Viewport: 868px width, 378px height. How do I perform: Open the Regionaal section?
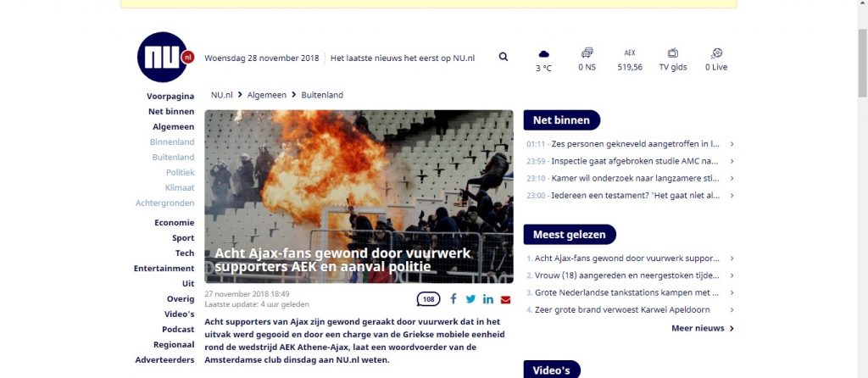pos(174,345)
